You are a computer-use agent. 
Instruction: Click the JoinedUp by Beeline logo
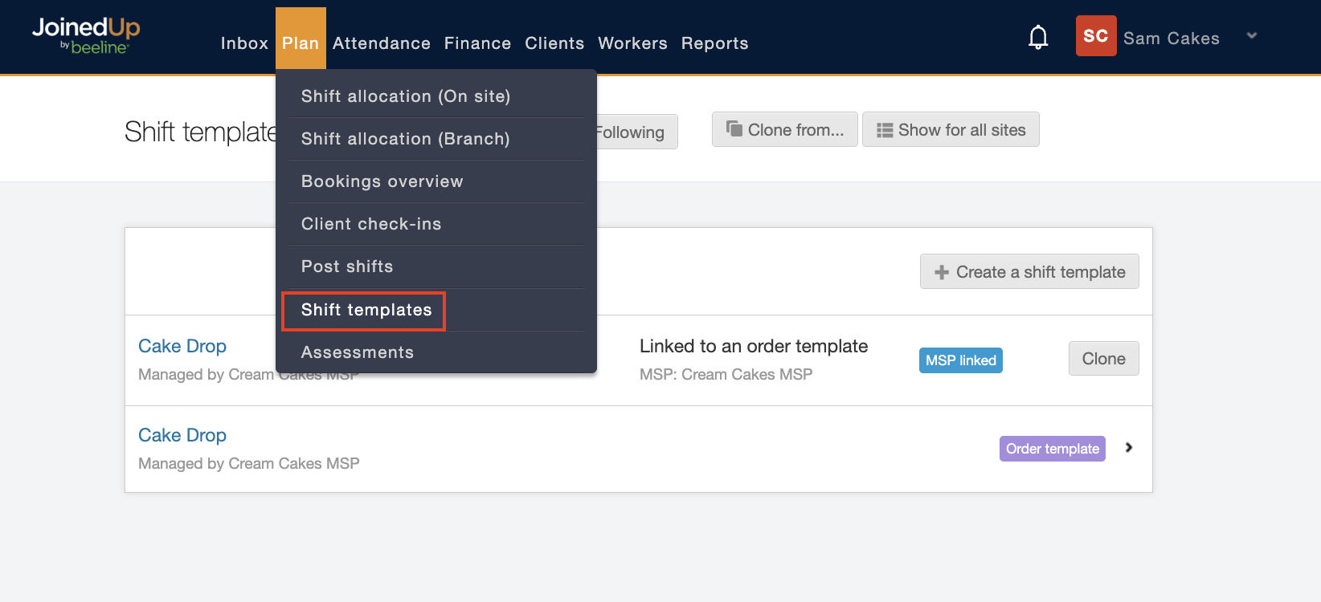pyautogui.click(x=86, y=36)
